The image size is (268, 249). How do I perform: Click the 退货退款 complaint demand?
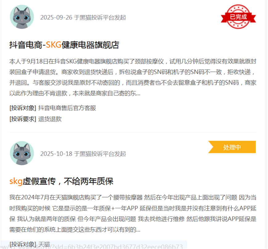point(50,119)
